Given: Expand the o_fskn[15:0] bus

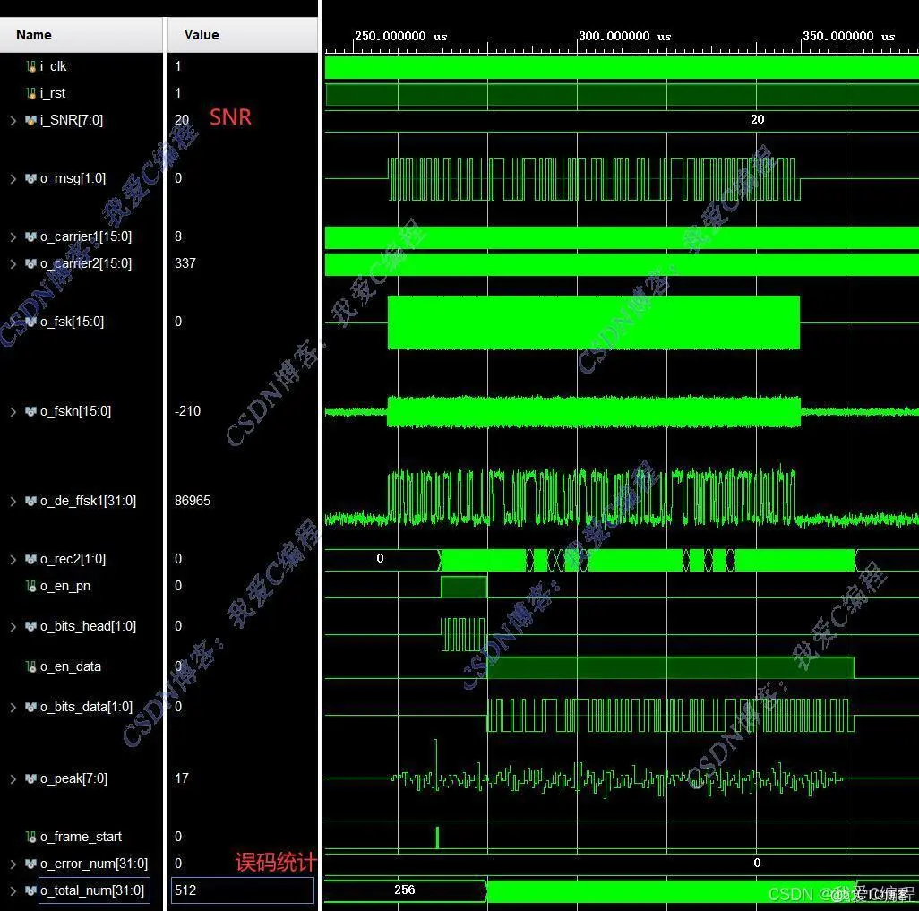Looking at the screenshot, I should tap(13, 411).
